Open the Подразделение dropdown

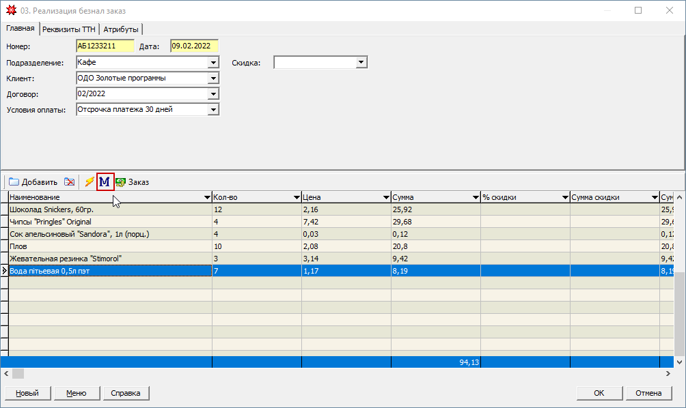click(x=213, y=62)
